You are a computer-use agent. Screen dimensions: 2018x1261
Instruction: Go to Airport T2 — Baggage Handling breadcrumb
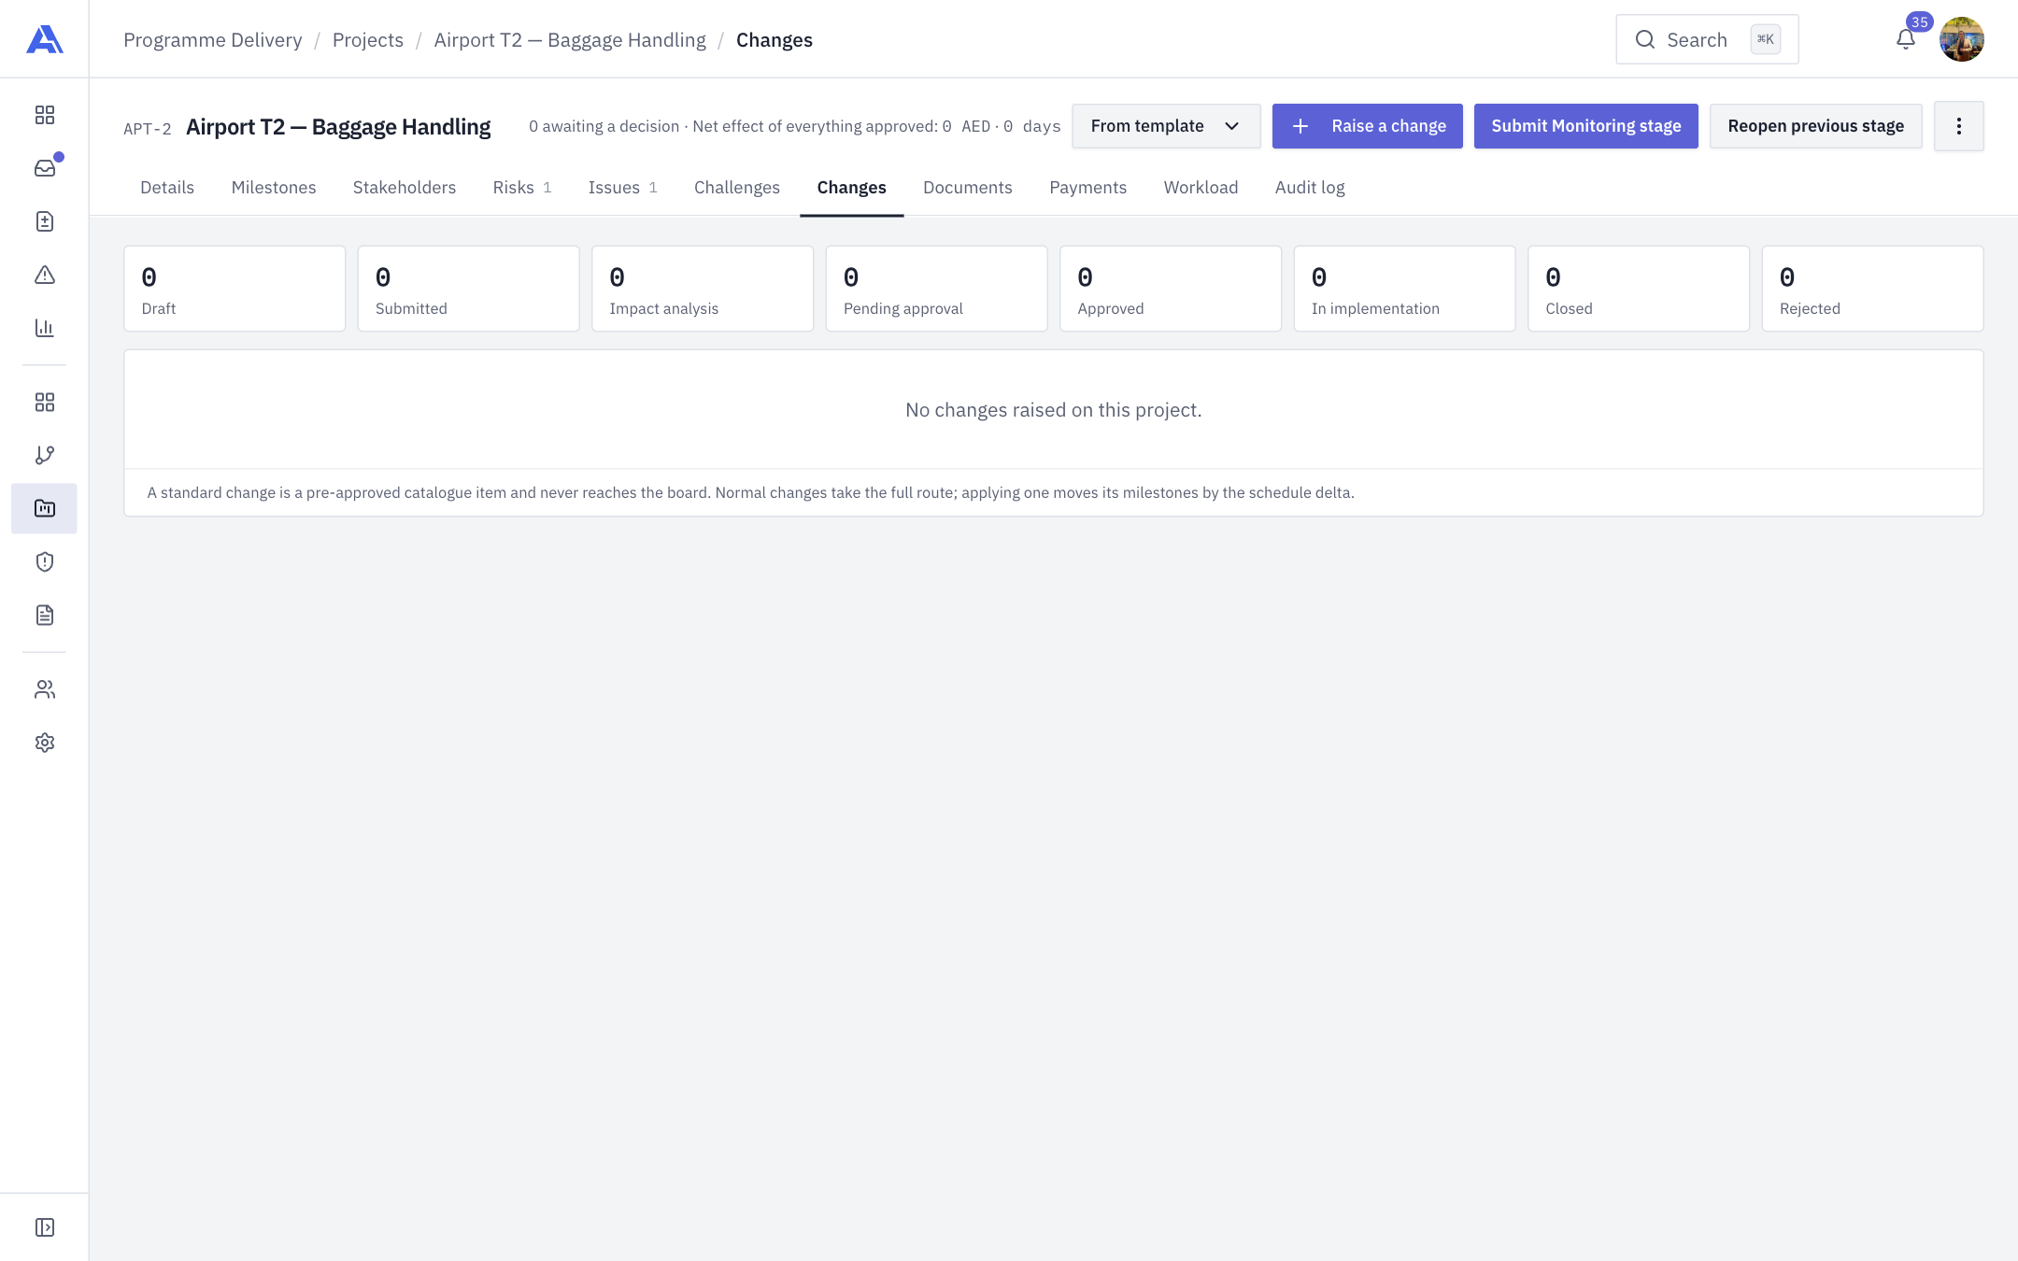coord(570,40)
